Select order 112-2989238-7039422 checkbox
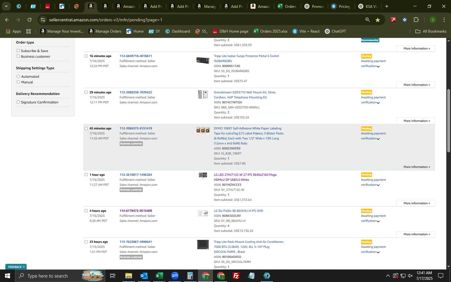 [x=86, y=92]
